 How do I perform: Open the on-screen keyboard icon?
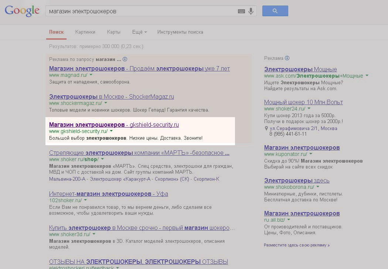pyautogui.click(x=241, y=11)
